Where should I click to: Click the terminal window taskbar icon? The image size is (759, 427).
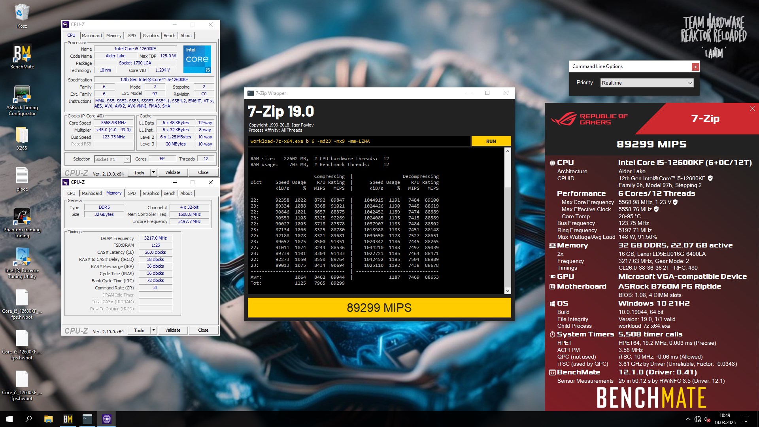[x=87, y=419]
